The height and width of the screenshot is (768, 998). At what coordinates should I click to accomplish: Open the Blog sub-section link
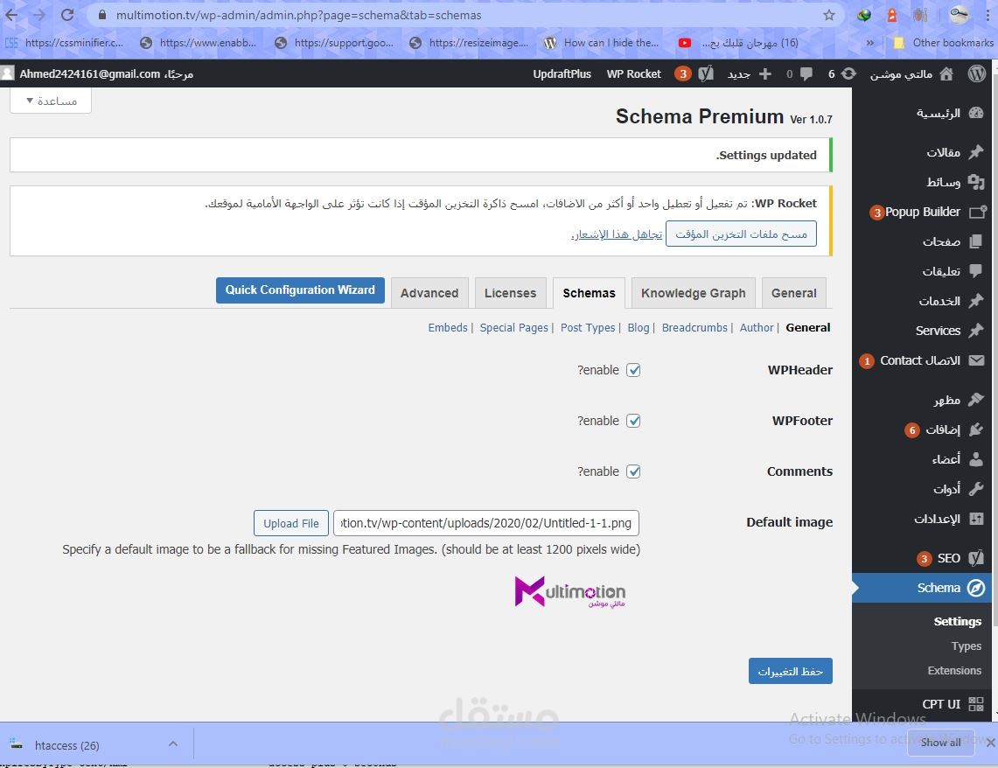click(639, 327)
